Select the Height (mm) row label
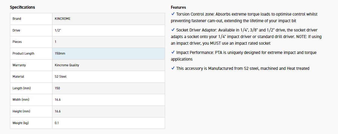 point(22,111)
